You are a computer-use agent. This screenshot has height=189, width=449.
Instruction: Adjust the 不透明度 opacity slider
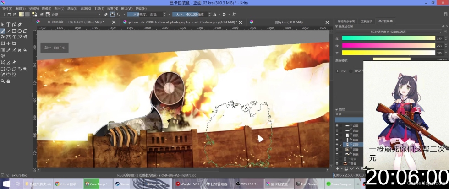[x=145, y=14]
